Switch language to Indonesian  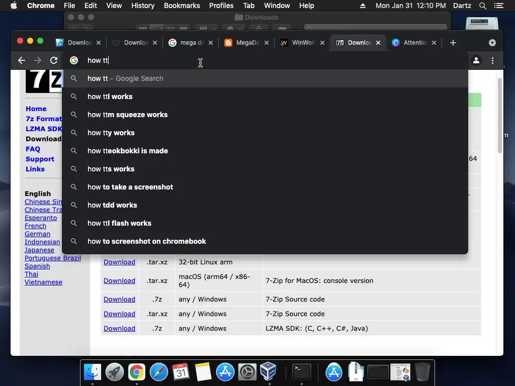coord(42,242)
